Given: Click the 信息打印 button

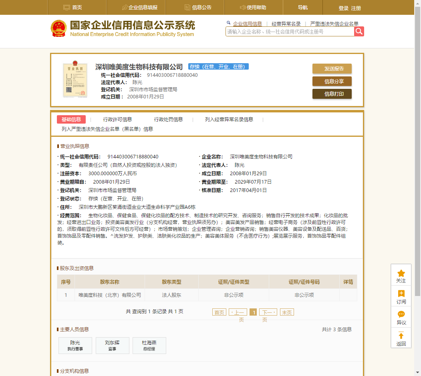Looking at the screenshot, I should tap(332, 94).
